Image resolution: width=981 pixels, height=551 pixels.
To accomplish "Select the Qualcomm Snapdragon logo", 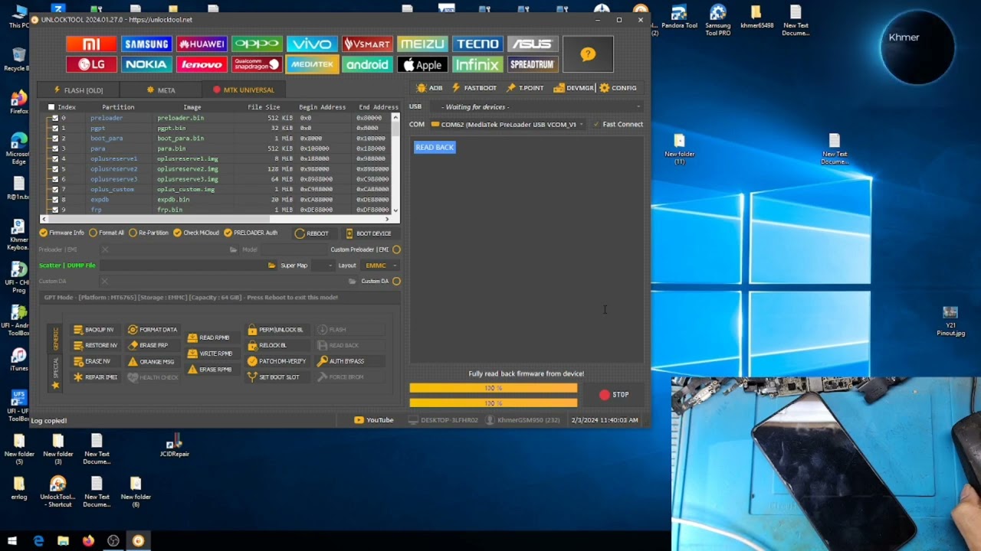I will coord(257,64).
